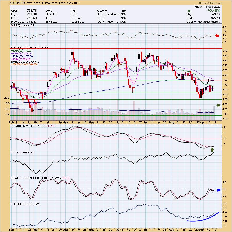
Task: Click the RSI(14) 46.08 indicator label
Action: click(24, 25)
